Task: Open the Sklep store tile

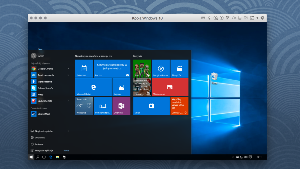Action: point(151,106)
